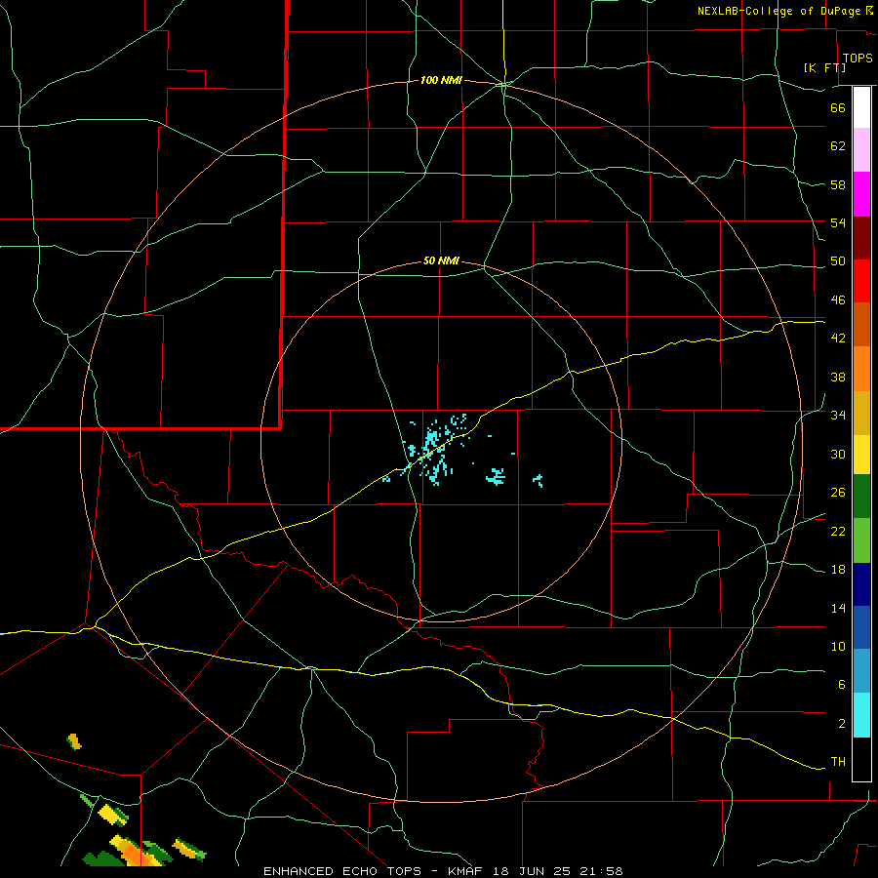
Task: Click the white swatch in the tops legend
Action: pos(861,107)
